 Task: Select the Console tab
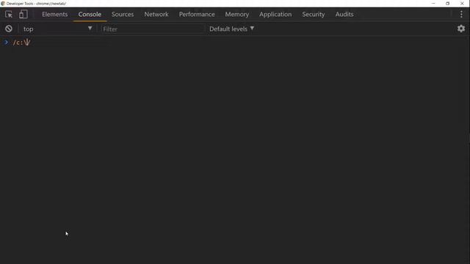90,15
